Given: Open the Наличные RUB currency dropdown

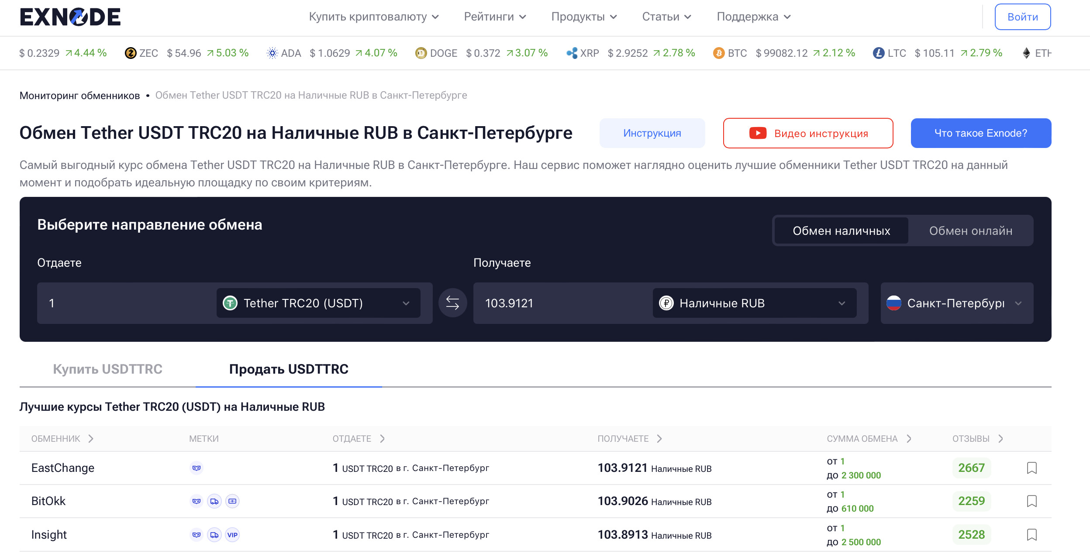Looking at the screenshot, I should pos(754,303).
